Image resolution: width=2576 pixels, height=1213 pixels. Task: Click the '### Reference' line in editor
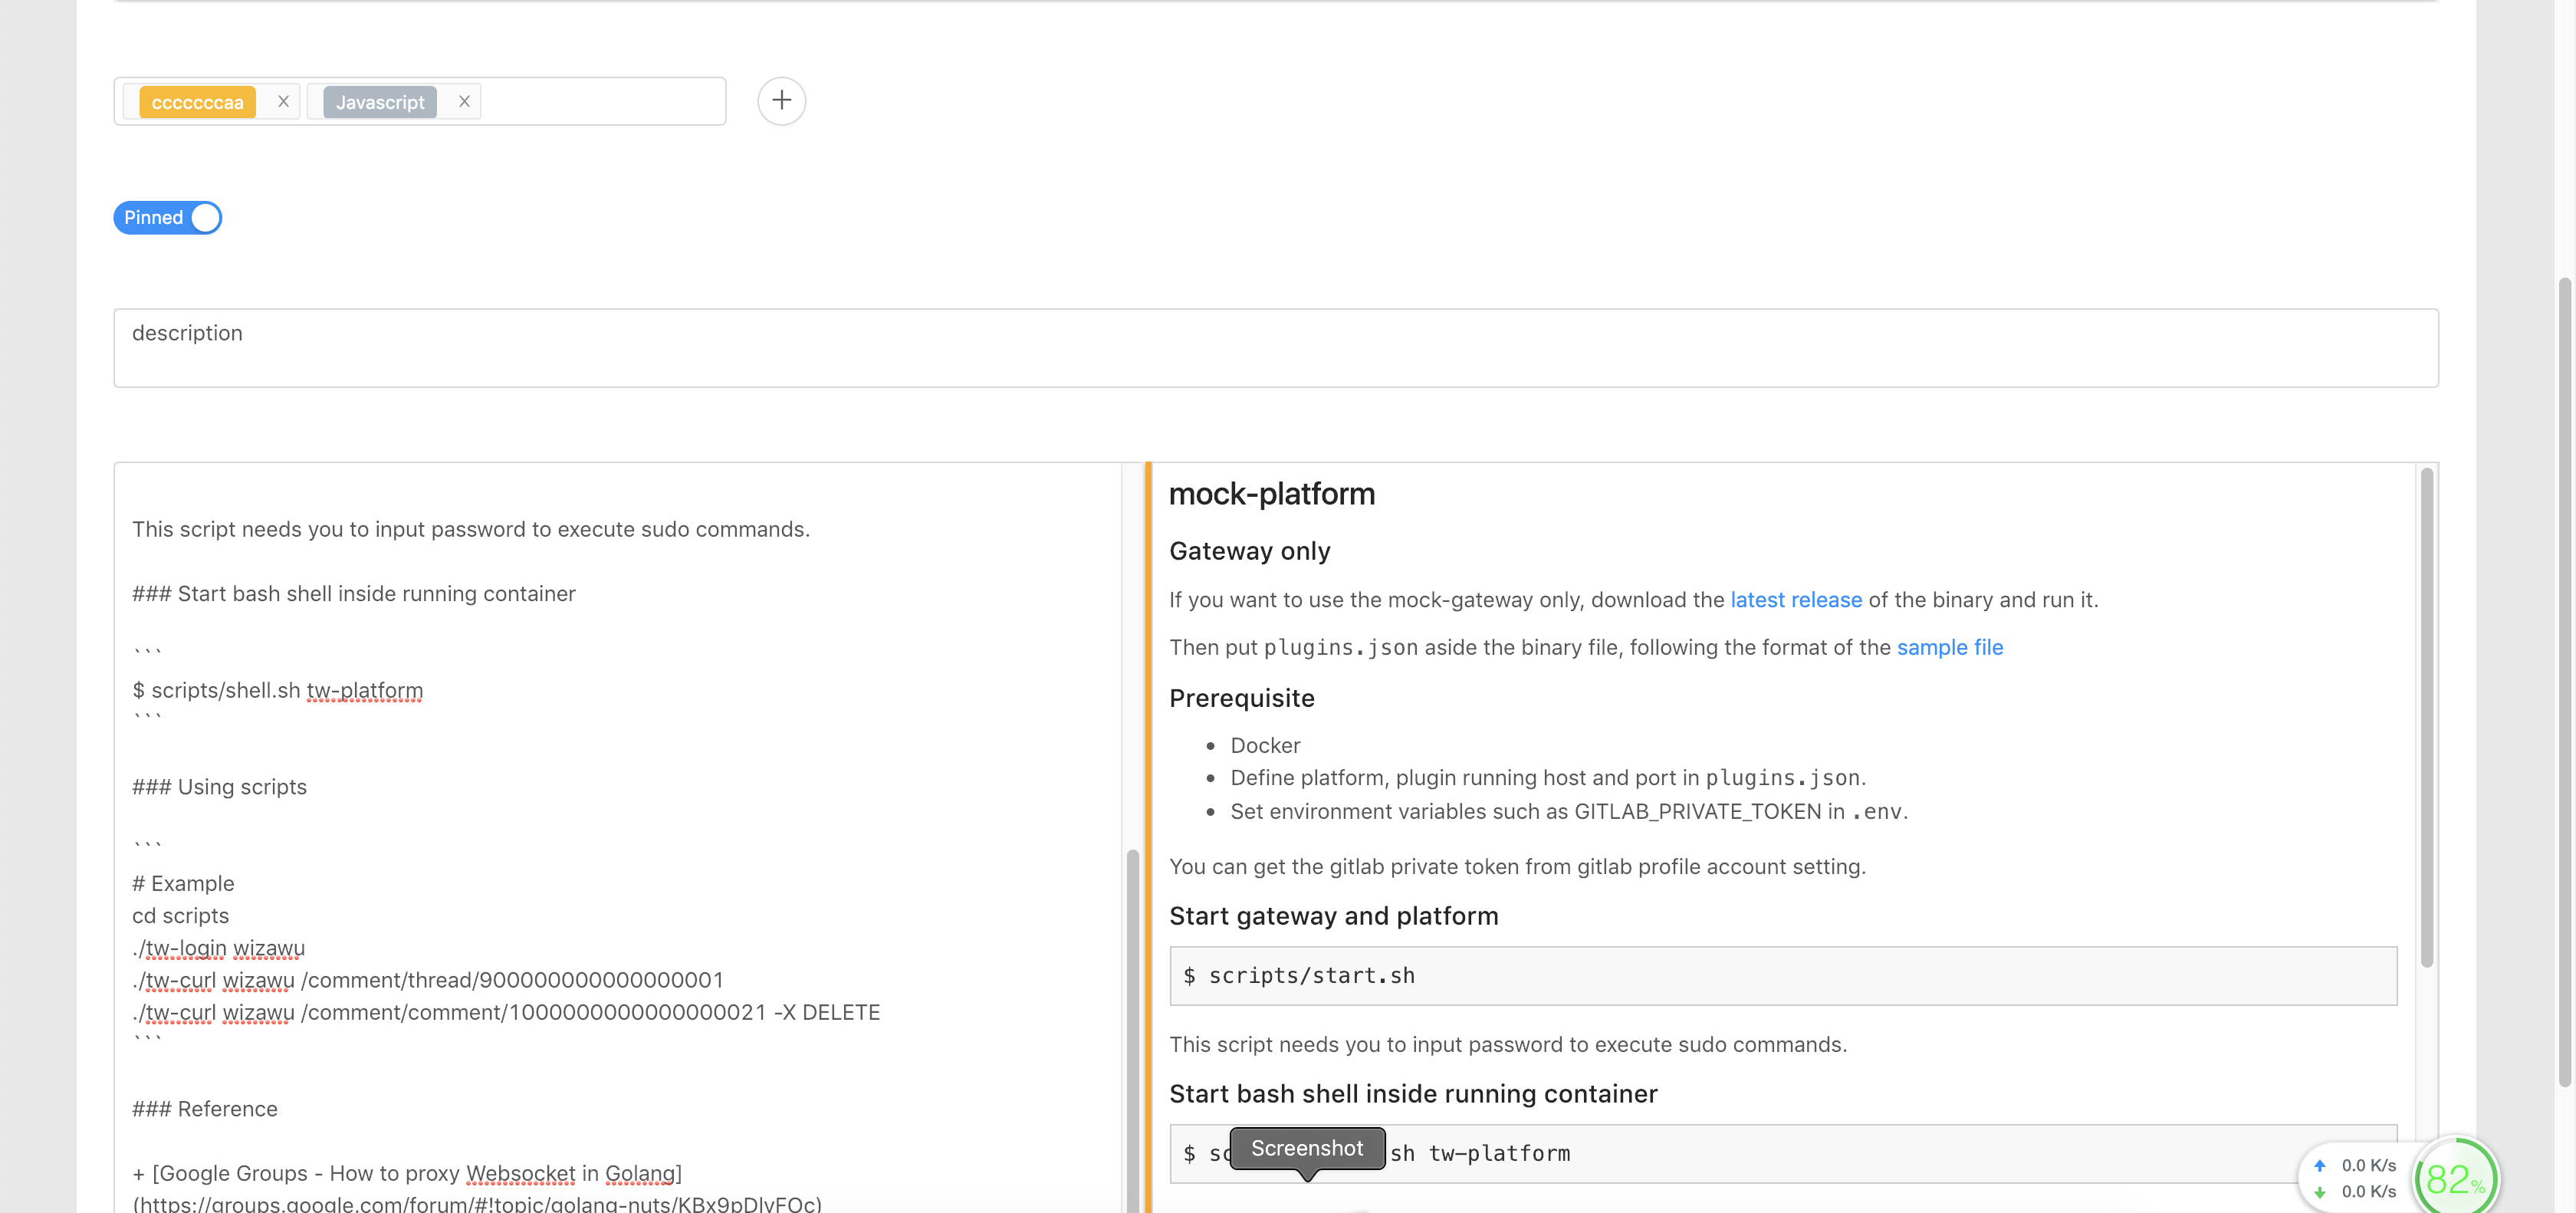click(205, 1108)
